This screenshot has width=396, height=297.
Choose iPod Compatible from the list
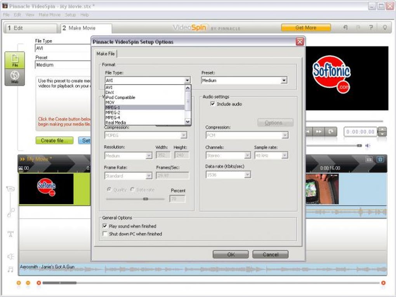coord(145,97)
